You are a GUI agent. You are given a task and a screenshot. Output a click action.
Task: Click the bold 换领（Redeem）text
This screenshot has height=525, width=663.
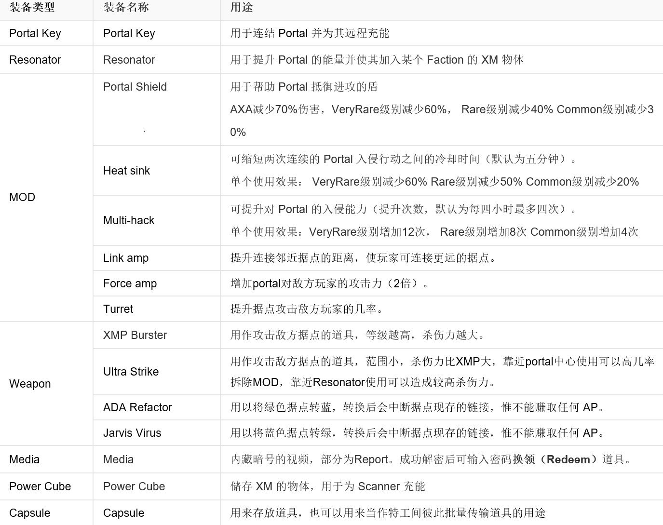555,459
